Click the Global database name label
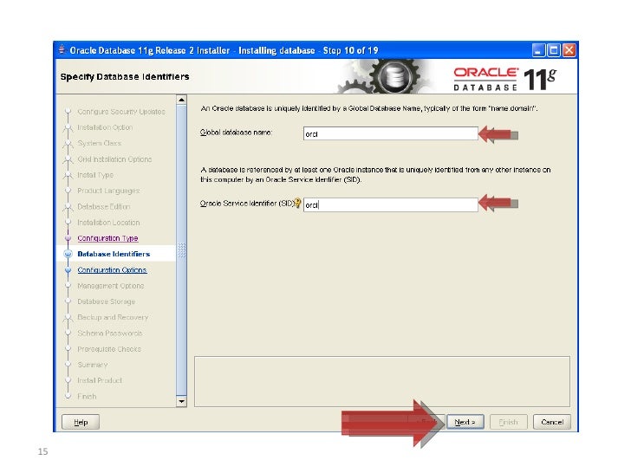Screen dimensions: 631x473 [x=236, y=132]
